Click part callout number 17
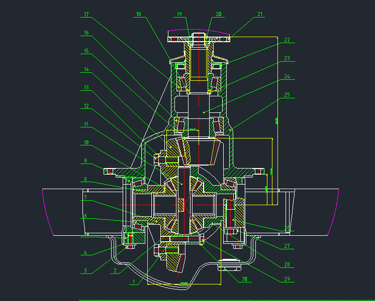The width and height of the screenshot is (375, 301). point(86,15)
